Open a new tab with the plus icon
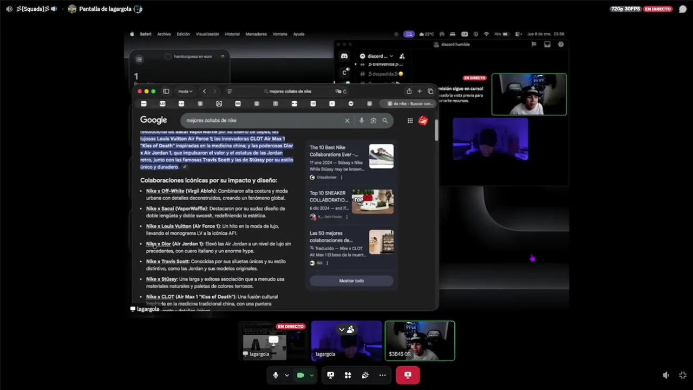 420,91
